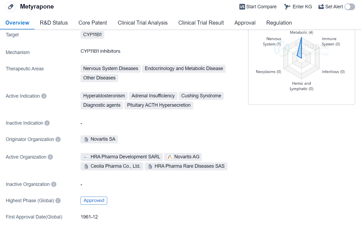361x226 pixels.
Task: Click info icon beside Inactive Organization
Action: [54, 184]
